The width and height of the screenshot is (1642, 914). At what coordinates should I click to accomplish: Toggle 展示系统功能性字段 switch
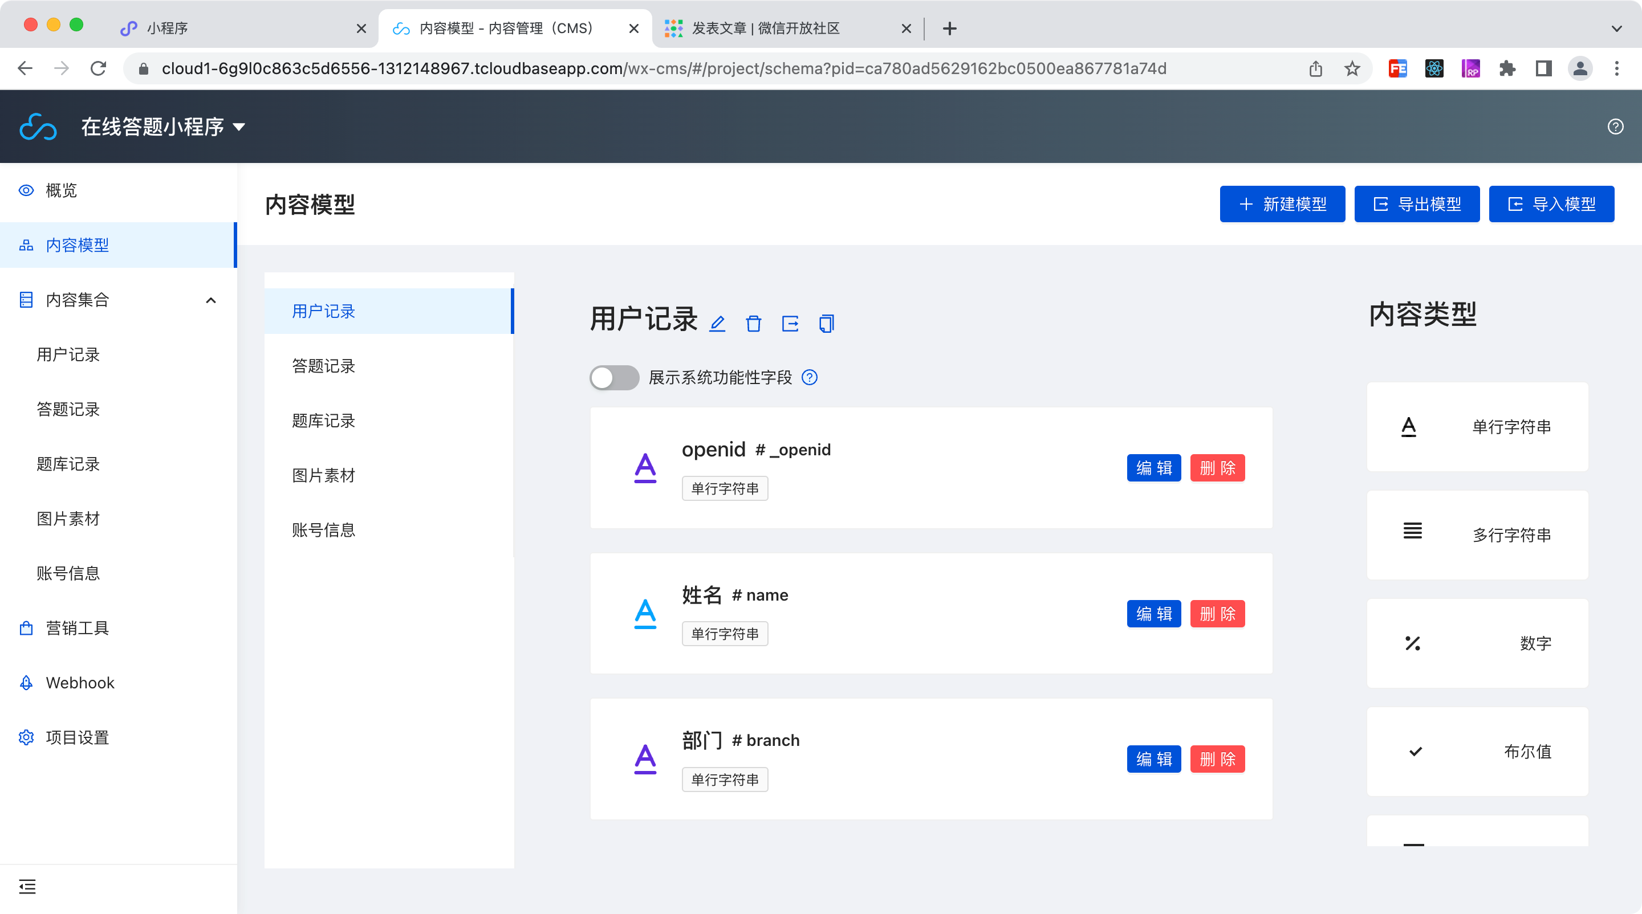click(x=614, y=378)
